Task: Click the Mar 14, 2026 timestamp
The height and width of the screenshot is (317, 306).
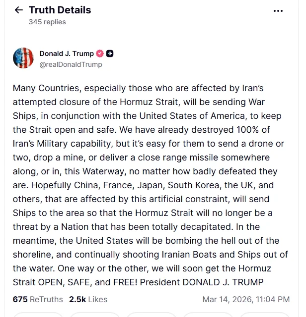Action: (246, 299)
